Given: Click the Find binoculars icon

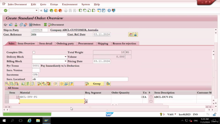Looking at the screenshot, I should tap(70, 11).
